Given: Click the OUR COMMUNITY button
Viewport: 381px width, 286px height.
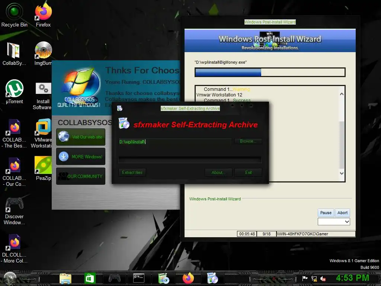Looking at the screenshot, I should coord(81,176).
